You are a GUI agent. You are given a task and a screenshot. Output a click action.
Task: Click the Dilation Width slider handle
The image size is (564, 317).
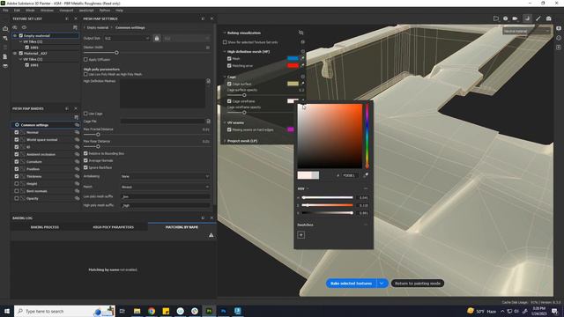tap(116, 53)
